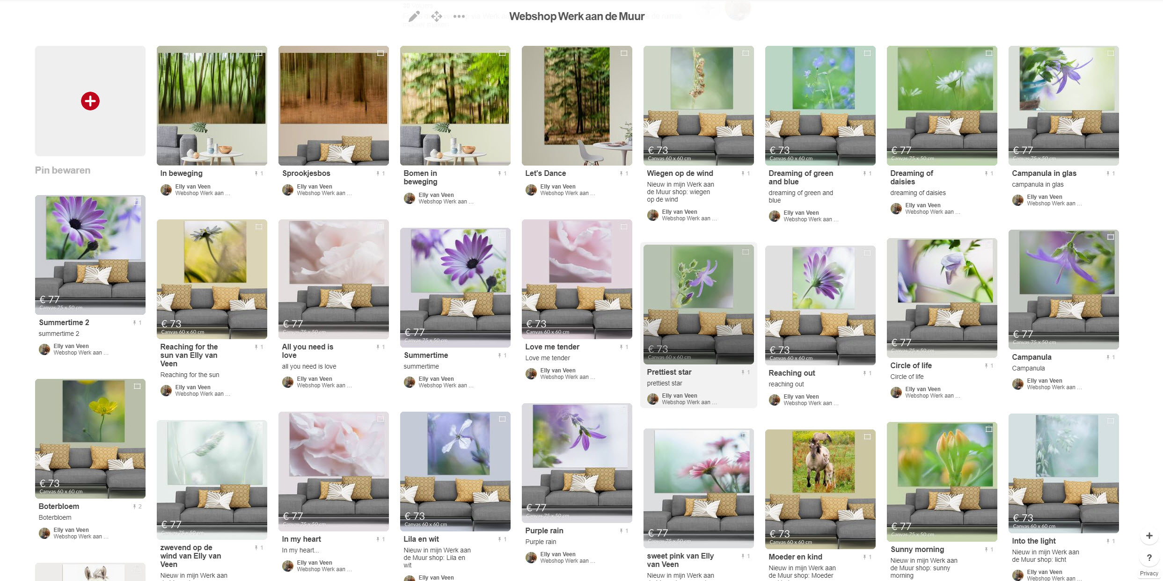Image resolution: width=1163 pixels, height=581 pixels.
Task: Click Elly van Veen avatar under Sprookjesbos
Action: tap(288, 190)
